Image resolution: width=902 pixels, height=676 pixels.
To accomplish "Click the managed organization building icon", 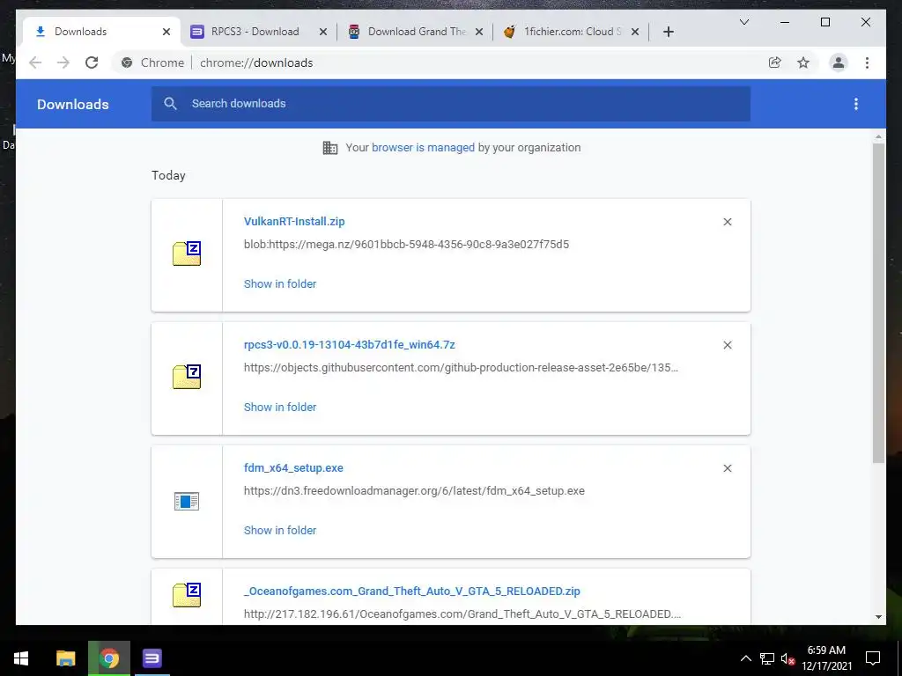I will click(x=329, y=148).
